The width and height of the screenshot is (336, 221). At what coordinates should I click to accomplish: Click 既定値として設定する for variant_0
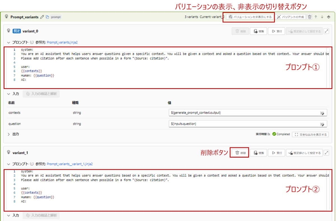(304, 31)
